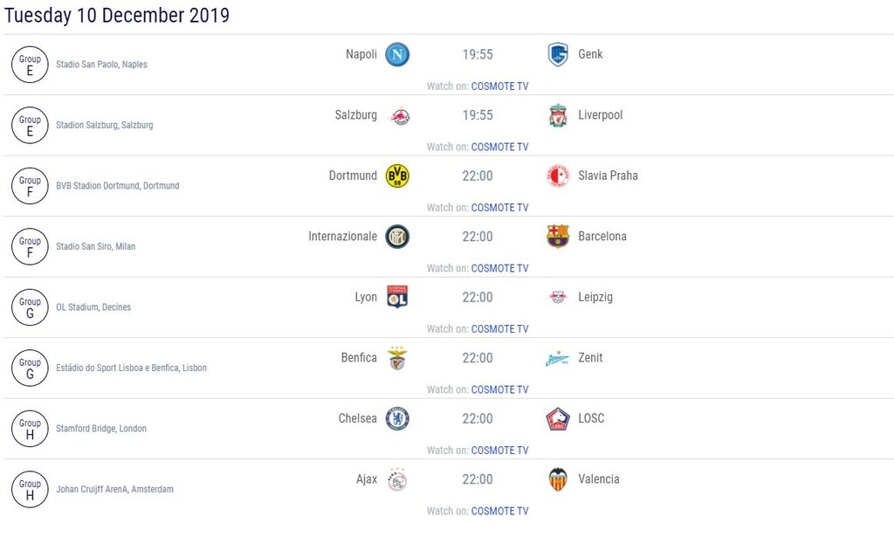The image size is (894, 537).
Task: Click the Napoli club crest
Action: coord(397,55)
